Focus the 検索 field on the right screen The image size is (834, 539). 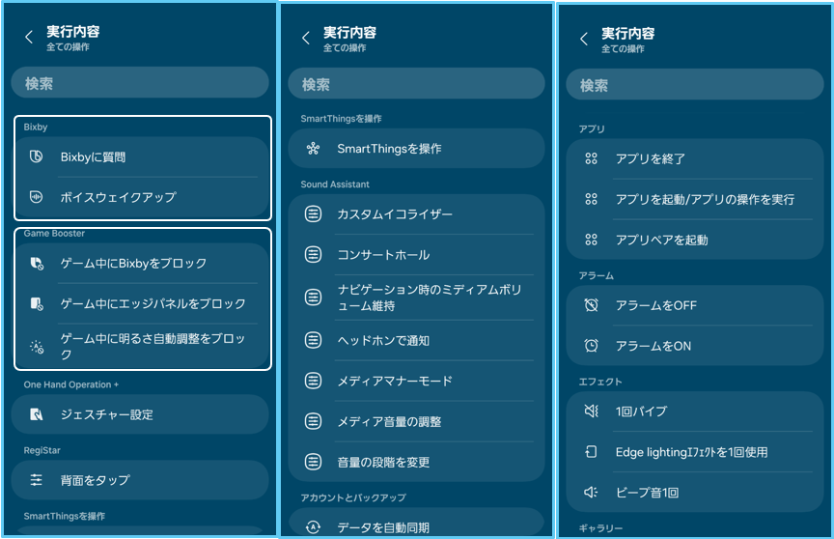coord(695,84)
